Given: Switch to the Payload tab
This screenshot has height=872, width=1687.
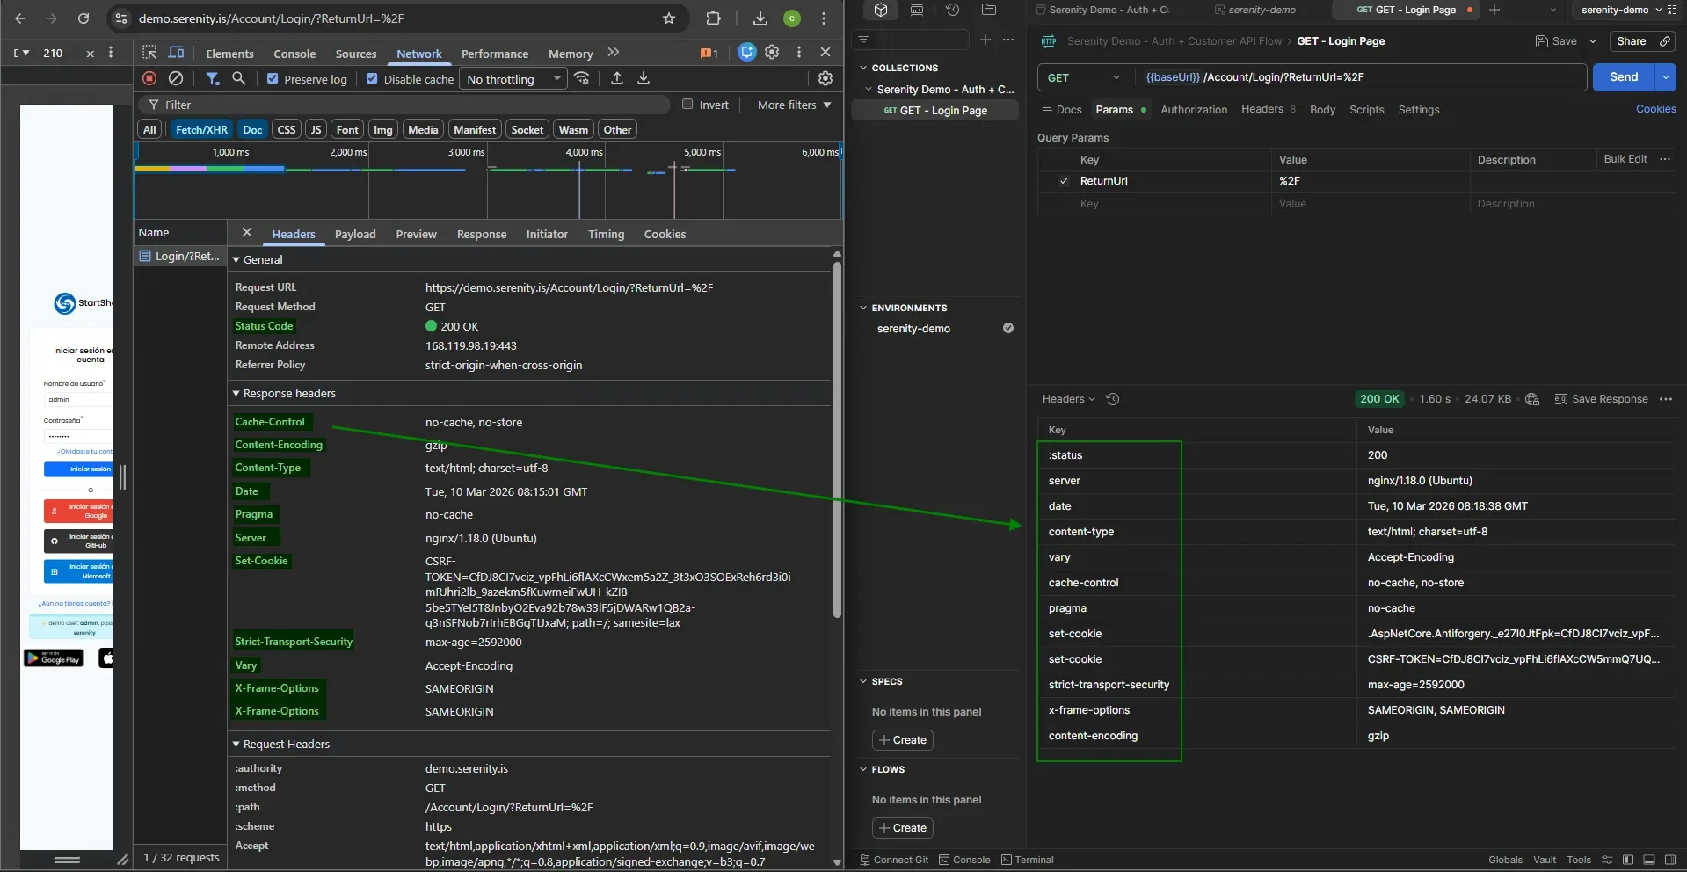Looking at the screenshot, I should click(x=355, y=234).
